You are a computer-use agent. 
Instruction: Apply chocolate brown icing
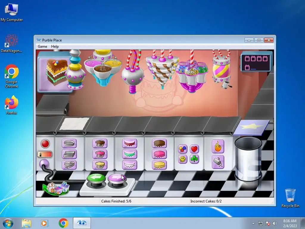point(159,144)
